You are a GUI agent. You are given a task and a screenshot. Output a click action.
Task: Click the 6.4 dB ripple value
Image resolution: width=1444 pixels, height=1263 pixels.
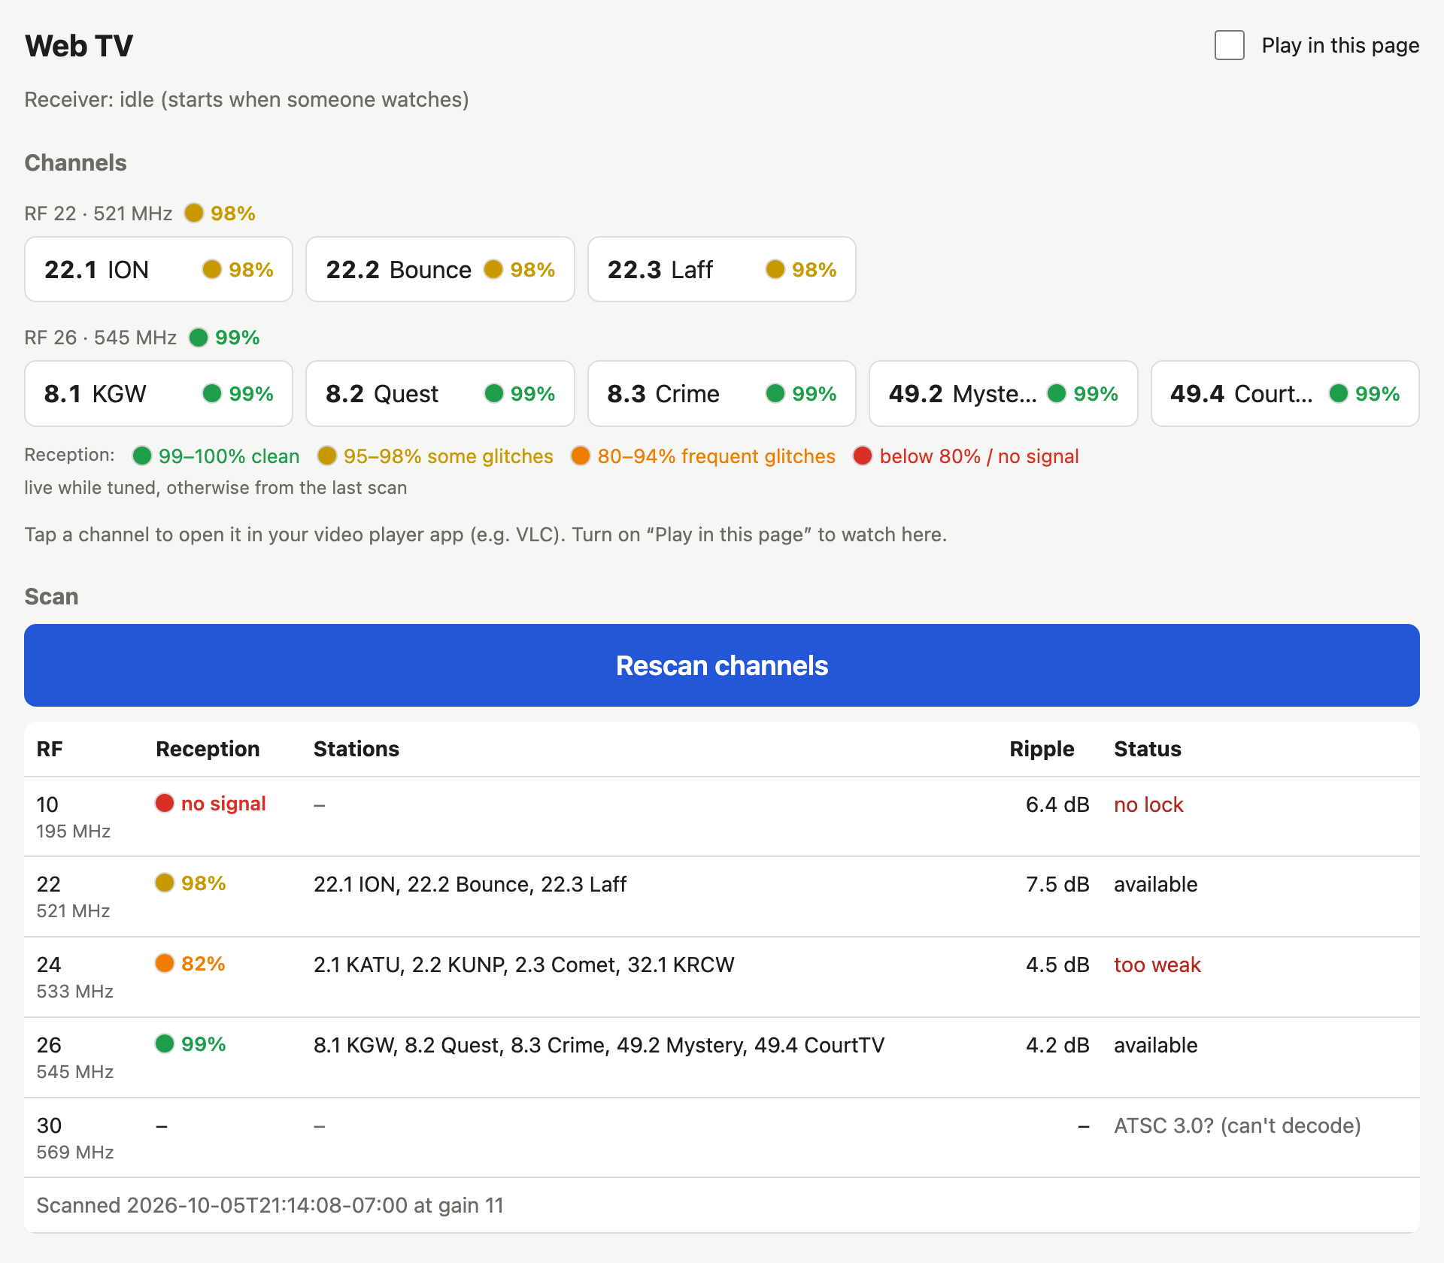click(x=1057, y=804)
